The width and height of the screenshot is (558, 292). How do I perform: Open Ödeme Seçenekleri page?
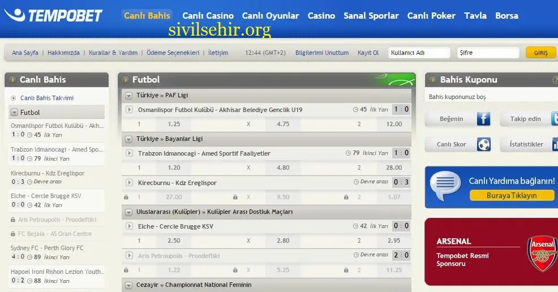tap(173, 53)
